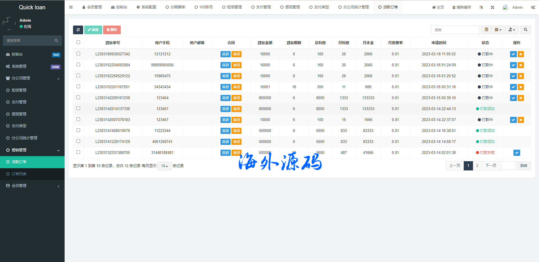
Task: Click the red 删除 delete button
Action: point(112,30)
